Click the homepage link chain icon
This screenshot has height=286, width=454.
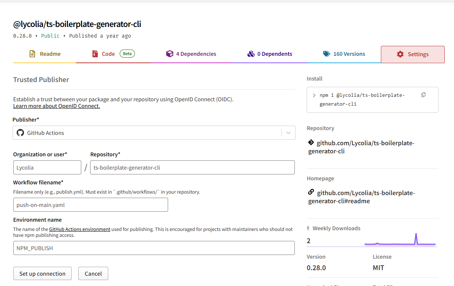[x=311, y=192]
